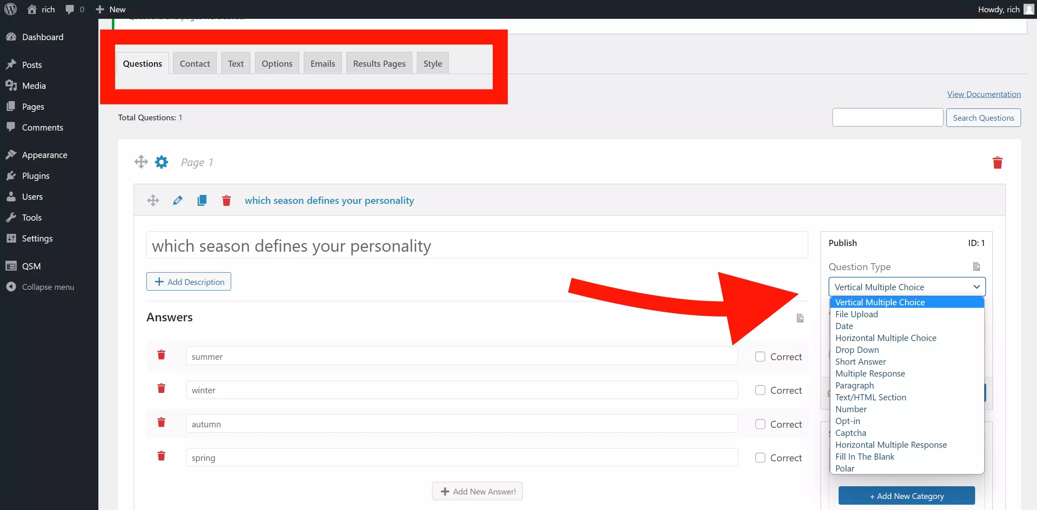This screenshot has width=1037, height=510.
Task: Click the Page 1 settings gear icon
Action: tap(161, 162)
